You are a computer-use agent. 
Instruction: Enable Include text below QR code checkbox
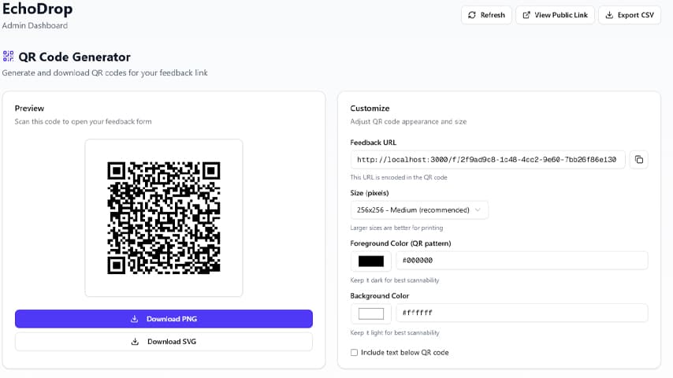click(x=354, y=353)
